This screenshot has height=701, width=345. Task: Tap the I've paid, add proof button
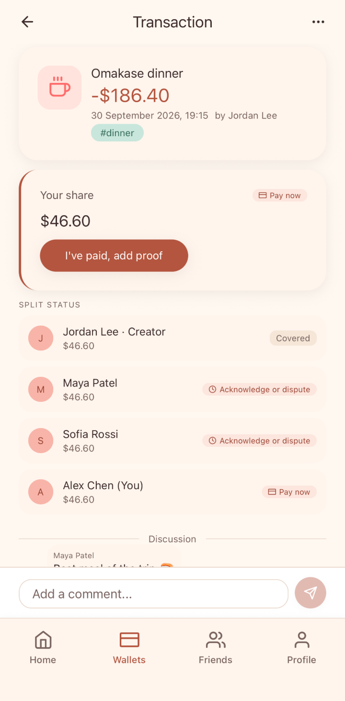[x=114, y=256]
